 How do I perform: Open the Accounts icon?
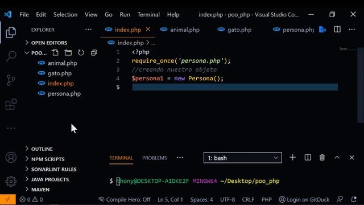[x=11, y=157]
